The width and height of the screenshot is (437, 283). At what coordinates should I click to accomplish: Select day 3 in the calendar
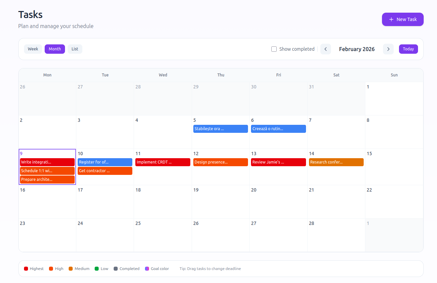(x=105, y=132)
